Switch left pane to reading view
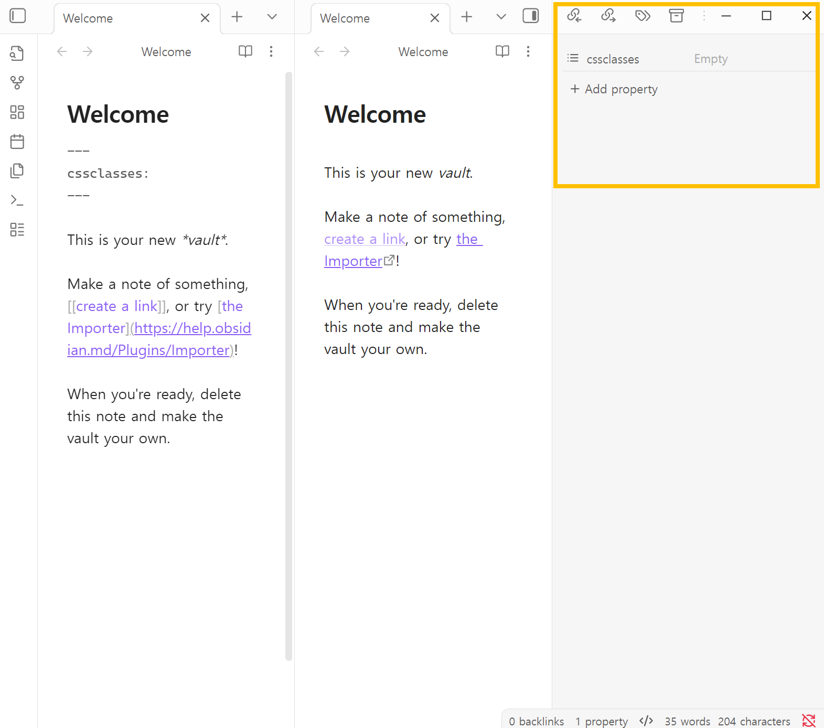 [x=245, y=51]
